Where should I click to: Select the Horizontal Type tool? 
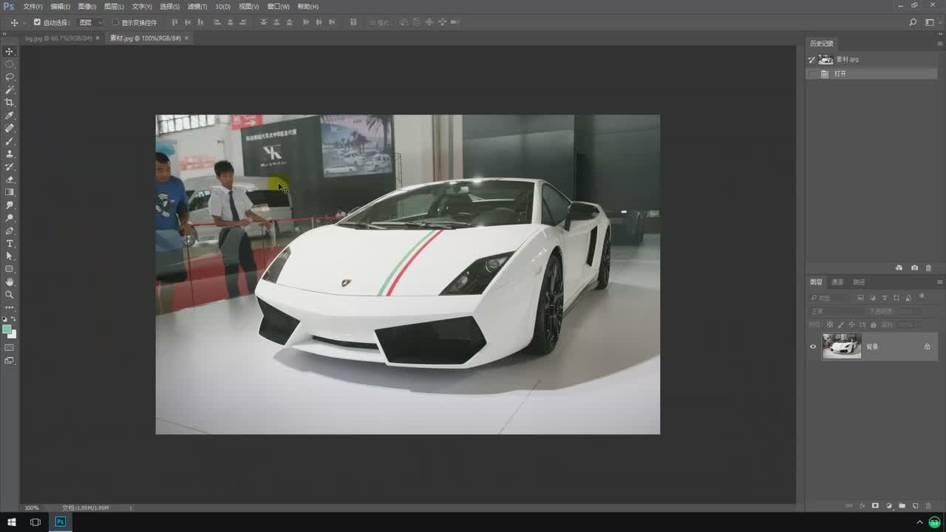coord(10,243)
